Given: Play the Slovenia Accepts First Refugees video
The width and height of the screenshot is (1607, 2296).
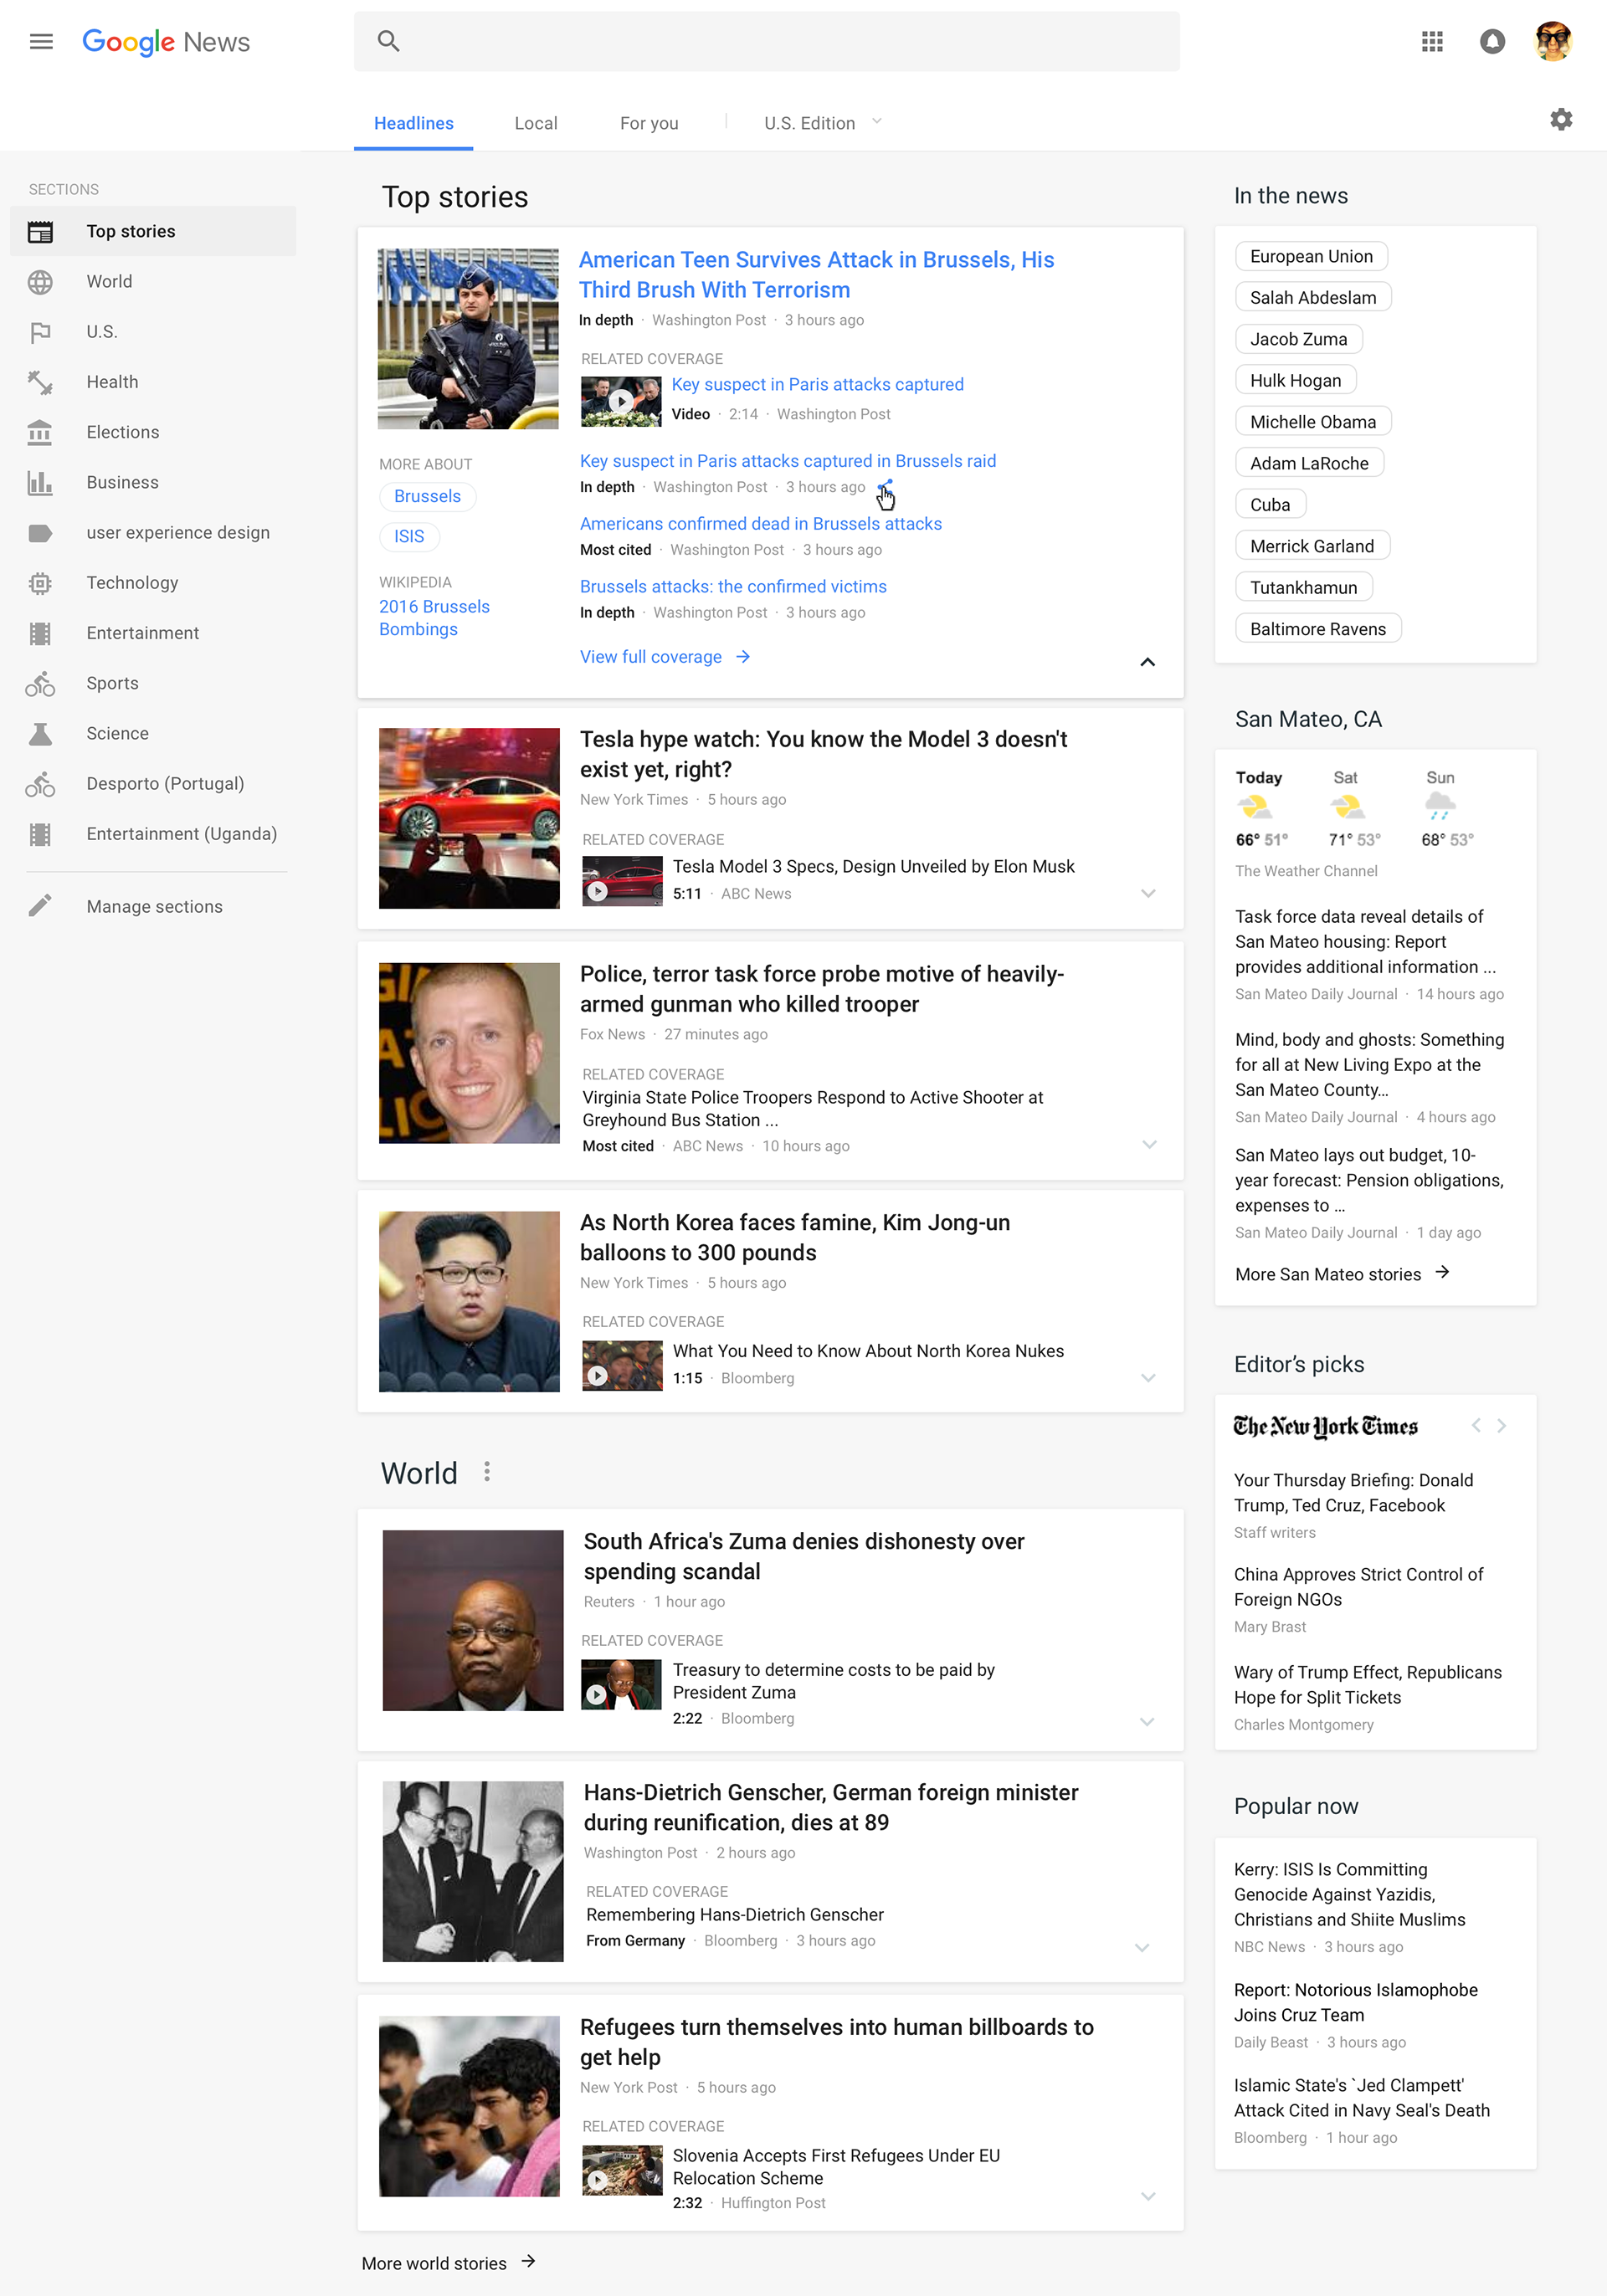Looking at the screenshot, I should coord(622,2171).
